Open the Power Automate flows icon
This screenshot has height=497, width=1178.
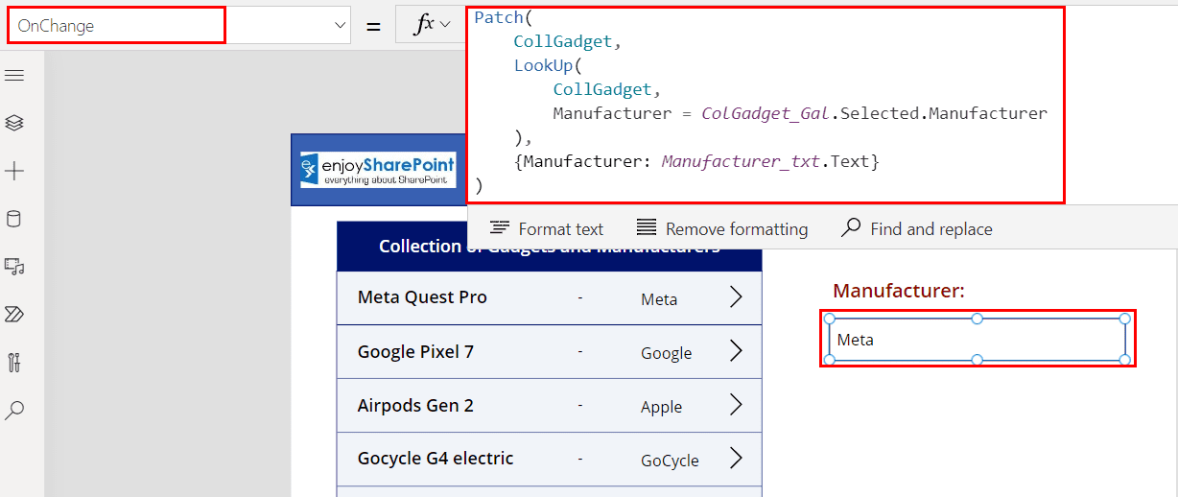(x=14, y=315)
